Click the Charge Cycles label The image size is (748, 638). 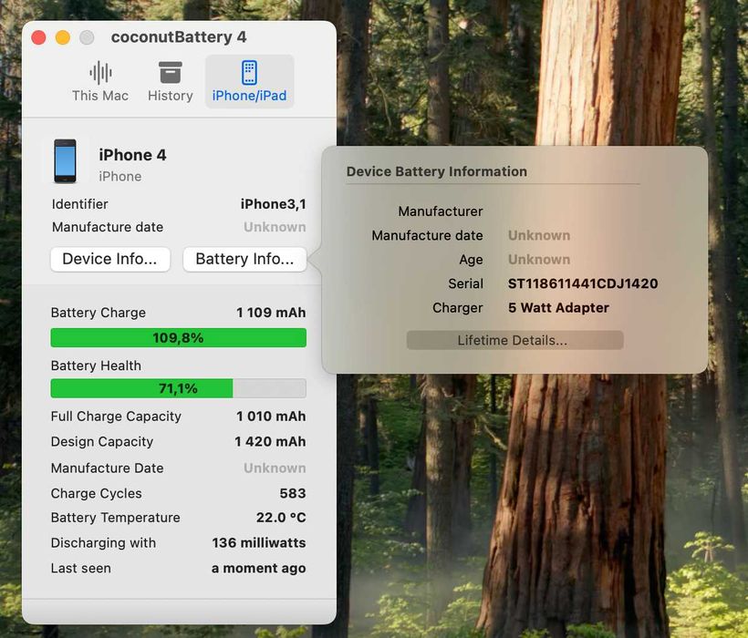tap(97, 493)
